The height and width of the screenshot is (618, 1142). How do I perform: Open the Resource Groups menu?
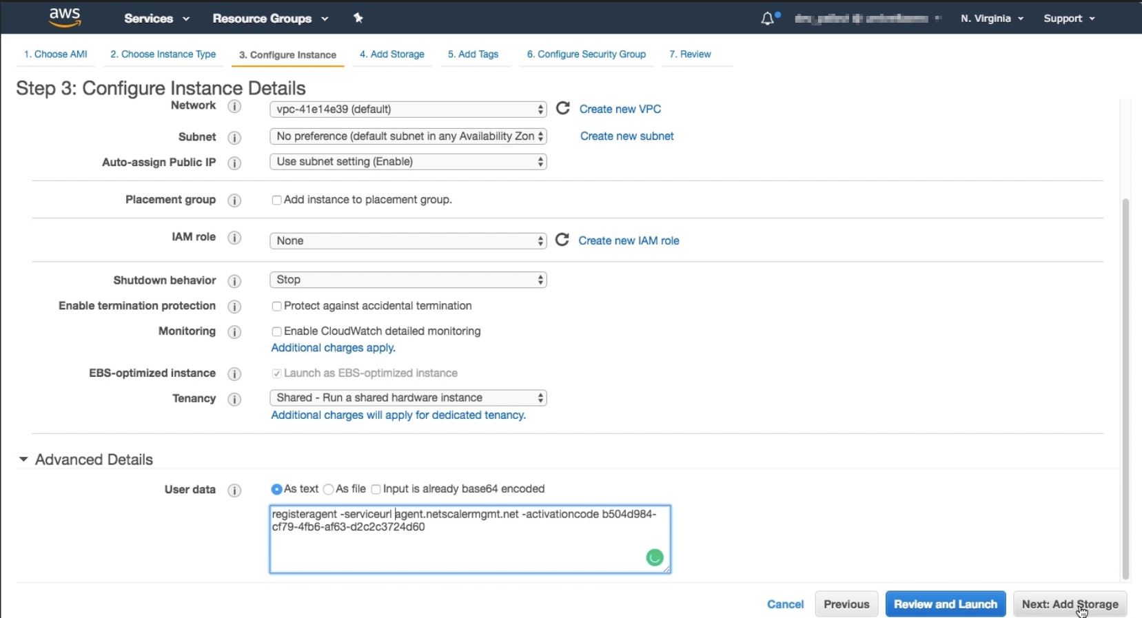point(270,19)
